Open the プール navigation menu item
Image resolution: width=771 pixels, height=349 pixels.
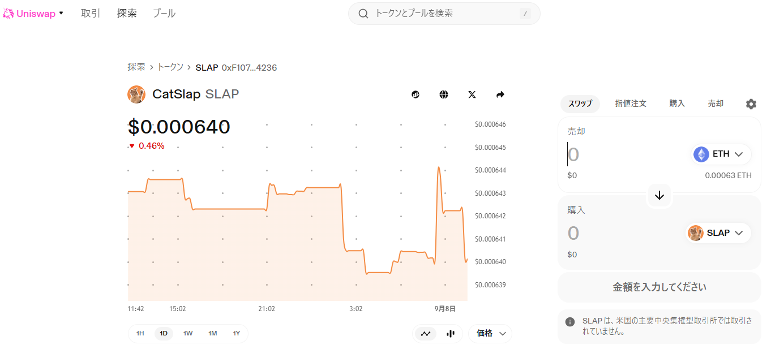164,14
